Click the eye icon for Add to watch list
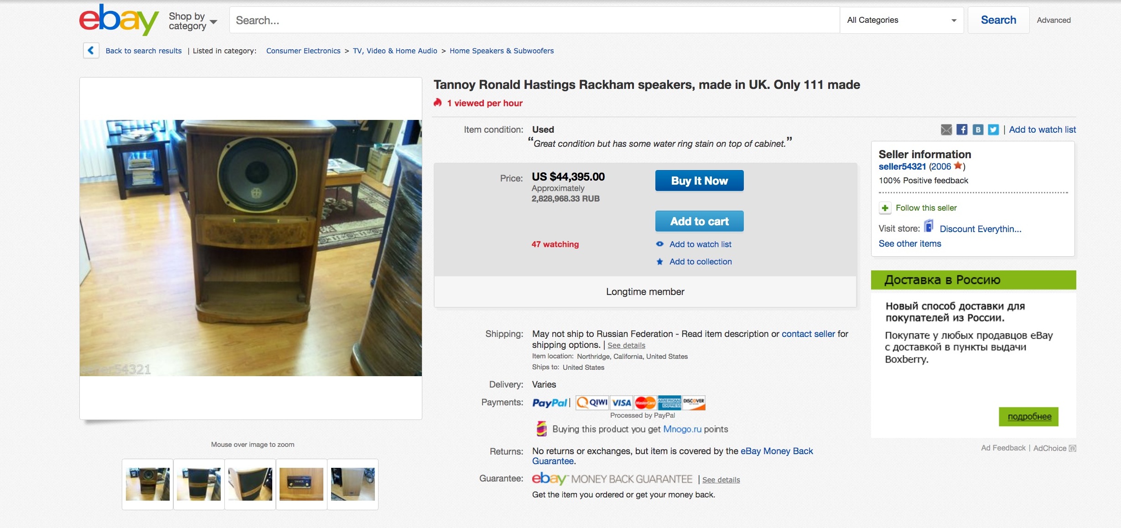Image resolution: width=1121 pixels, height=528 pixels. click(x=659, y=244)
